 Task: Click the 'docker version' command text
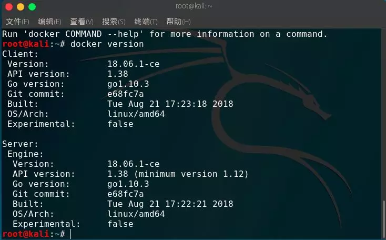(107, 44)
